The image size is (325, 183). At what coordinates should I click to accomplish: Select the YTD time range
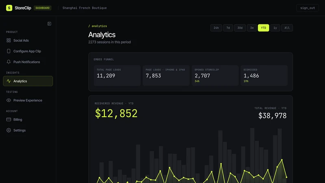pos(263,28)
